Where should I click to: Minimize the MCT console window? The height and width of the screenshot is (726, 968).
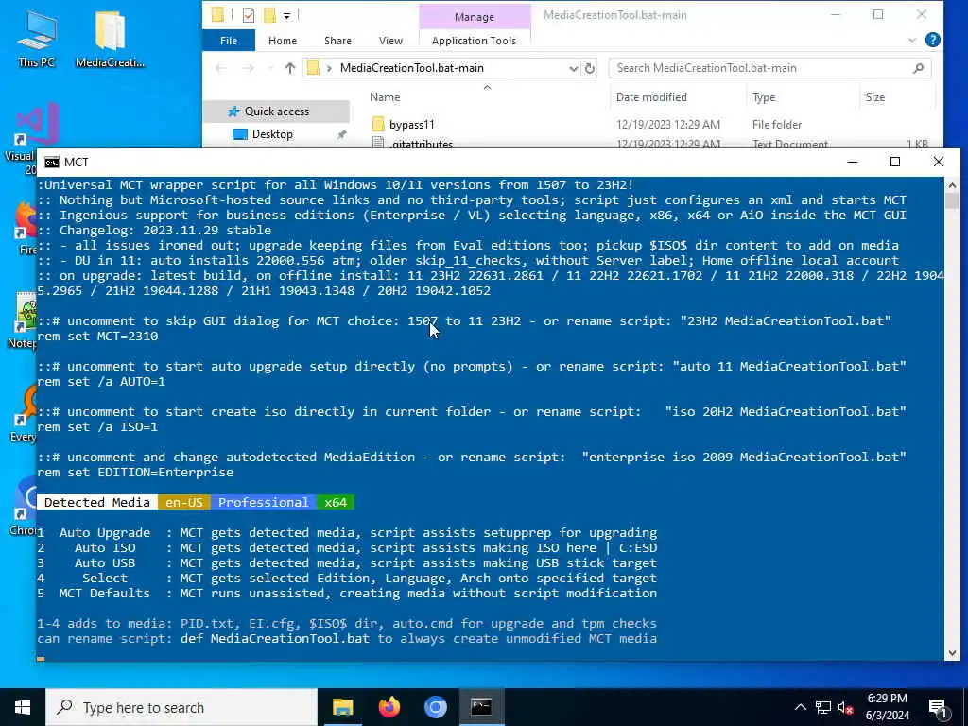(853, 162)
